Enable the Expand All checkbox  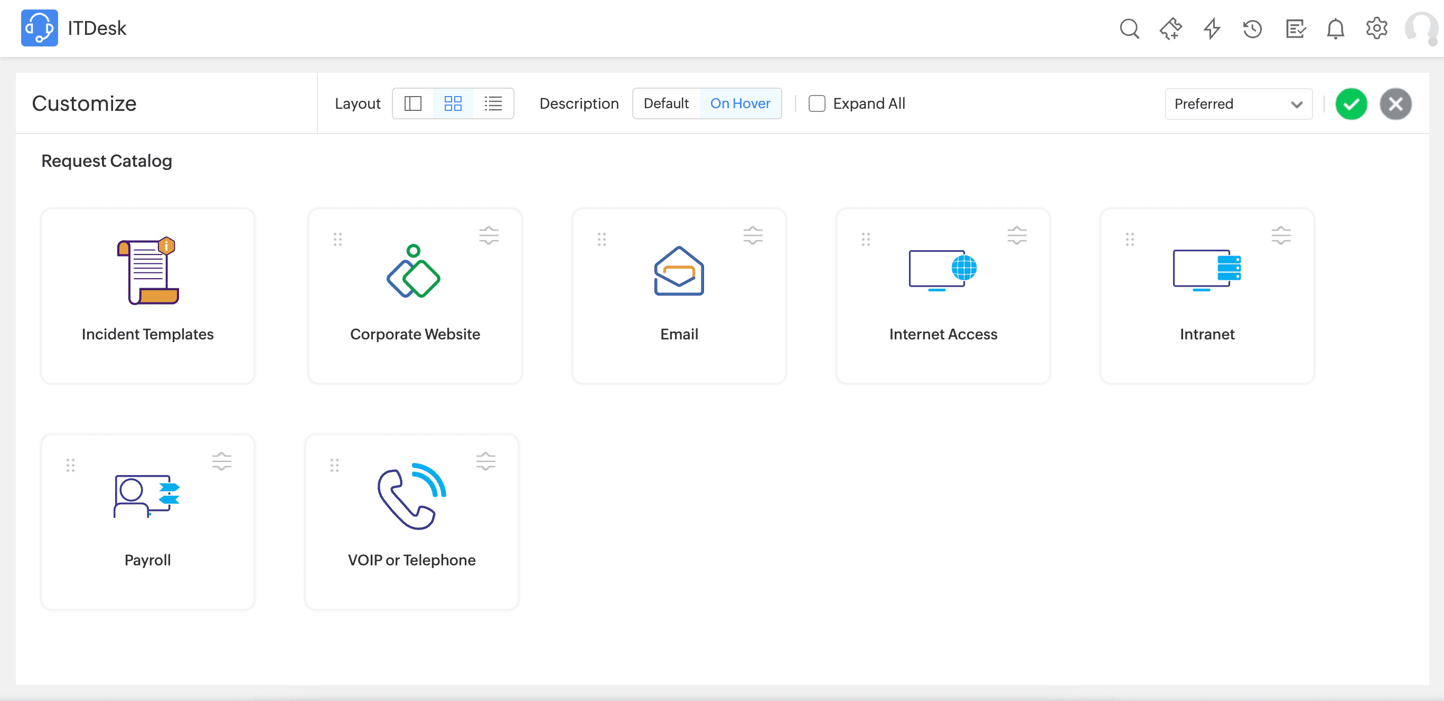pyautogui.click(x=817, y=103)
